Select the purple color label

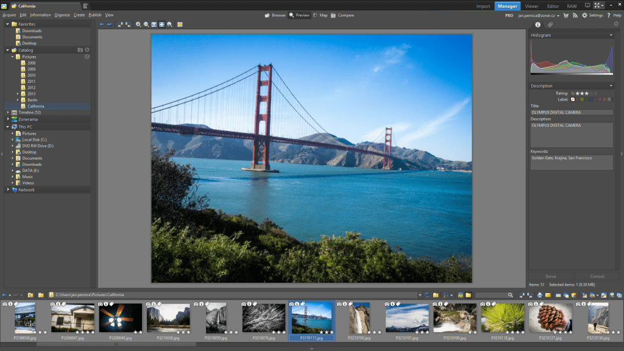(600, 99)
